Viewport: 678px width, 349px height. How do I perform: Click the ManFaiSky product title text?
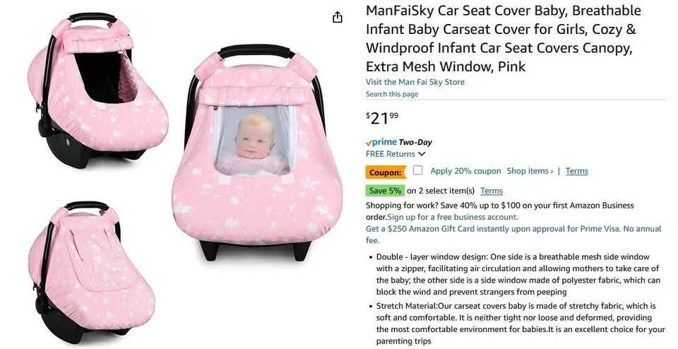[504, 38]
